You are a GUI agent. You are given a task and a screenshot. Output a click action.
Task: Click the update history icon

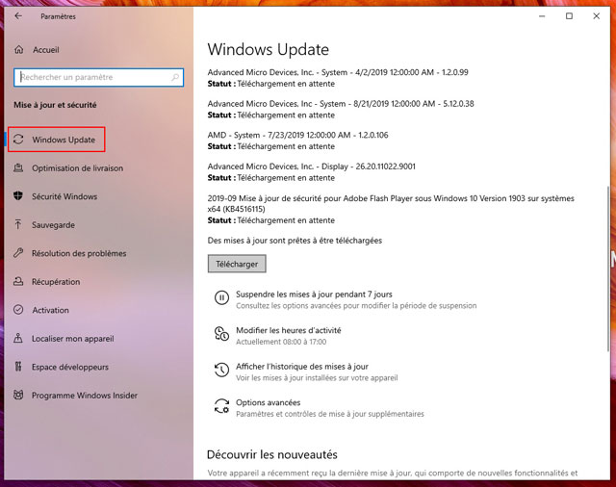pyautogui.click(x=221, y=370)
